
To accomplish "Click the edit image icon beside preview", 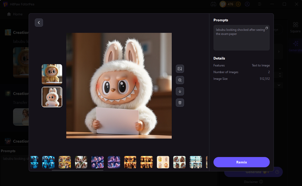I will 180,69.
